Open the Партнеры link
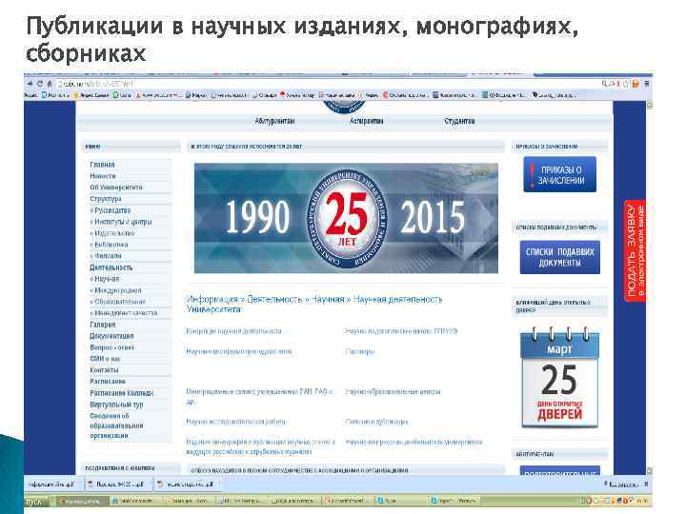This screenshot has width=686, height=514. click(359, 351)
